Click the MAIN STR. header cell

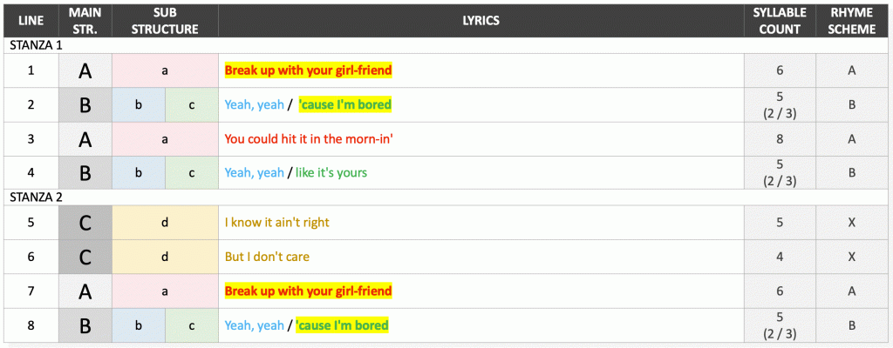(x=85, y=21)
